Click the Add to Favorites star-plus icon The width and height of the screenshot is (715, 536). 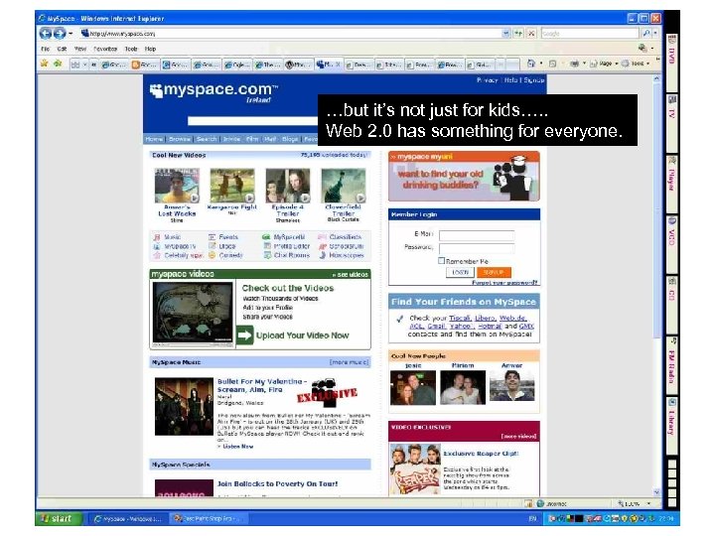click(58, 64)
